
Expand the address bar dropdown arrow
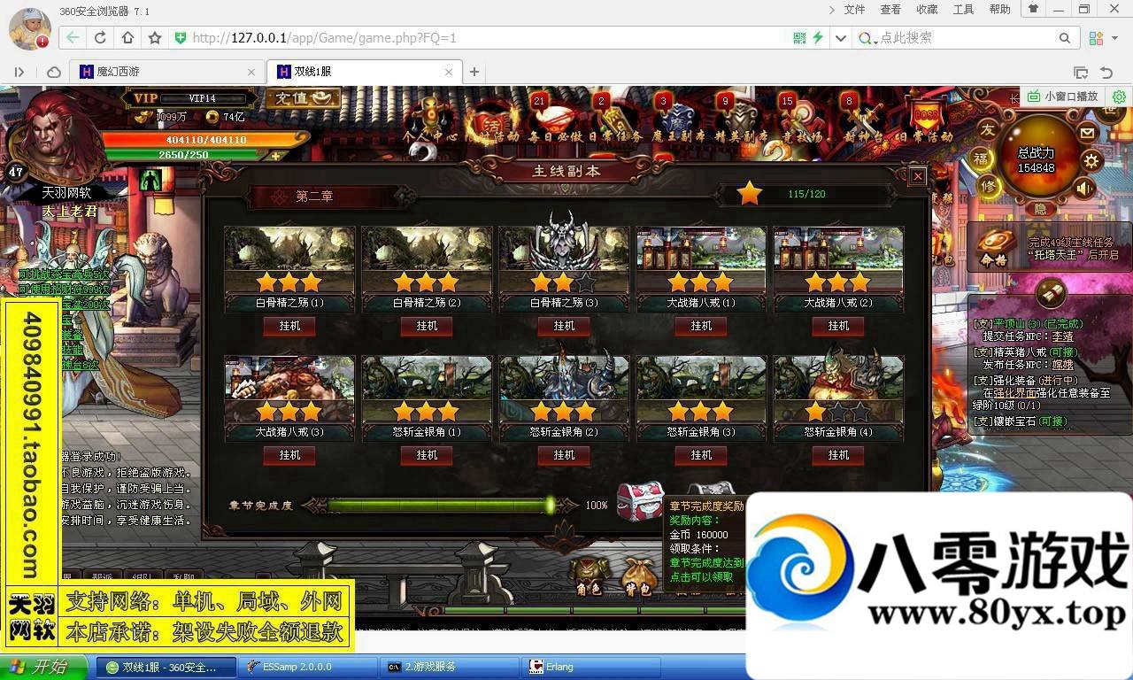[x=840, y=38]
